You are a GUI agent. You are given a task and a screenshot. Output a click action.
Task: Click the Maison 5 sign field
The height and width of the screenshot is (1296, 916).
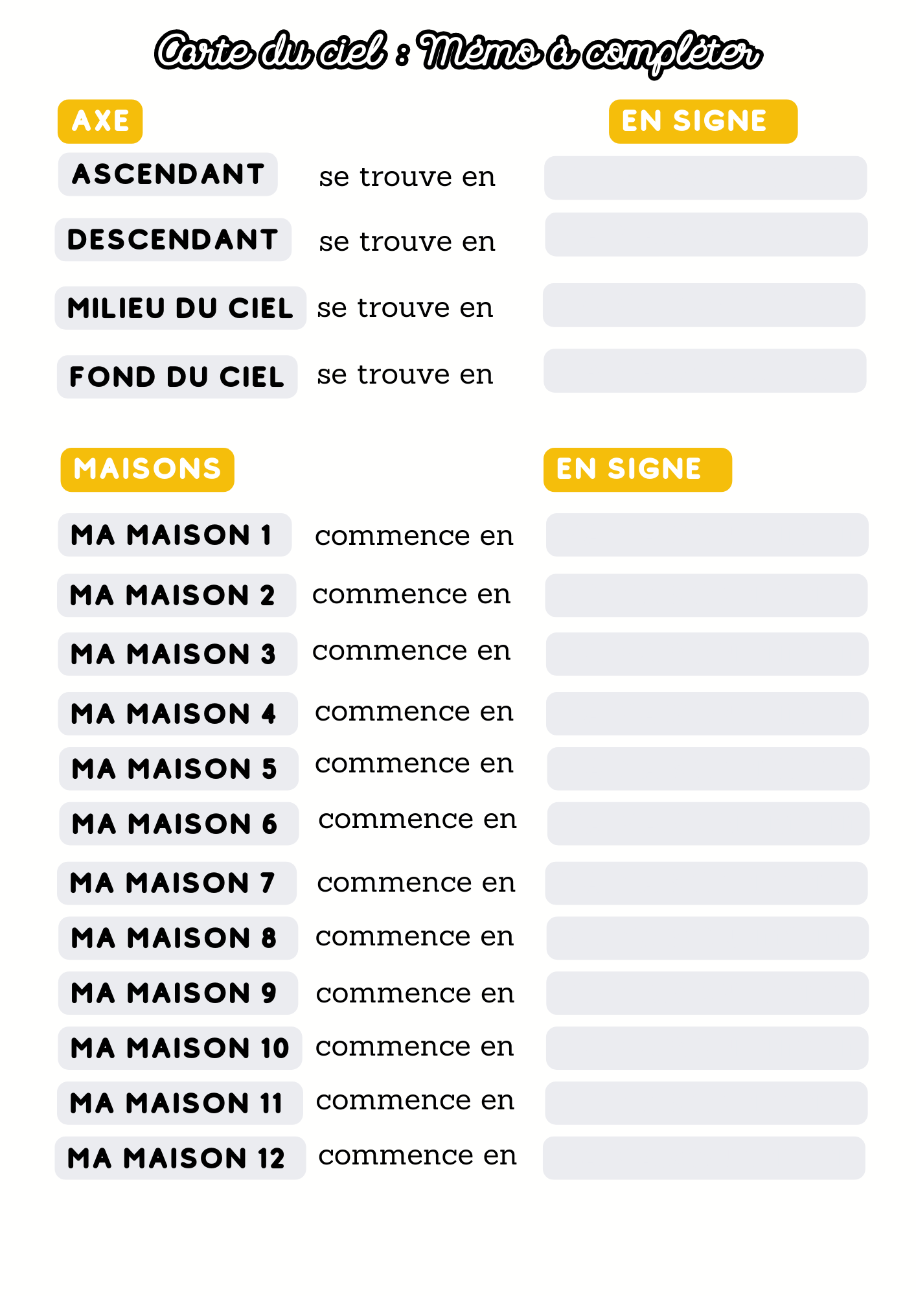(x=707, y=769)
